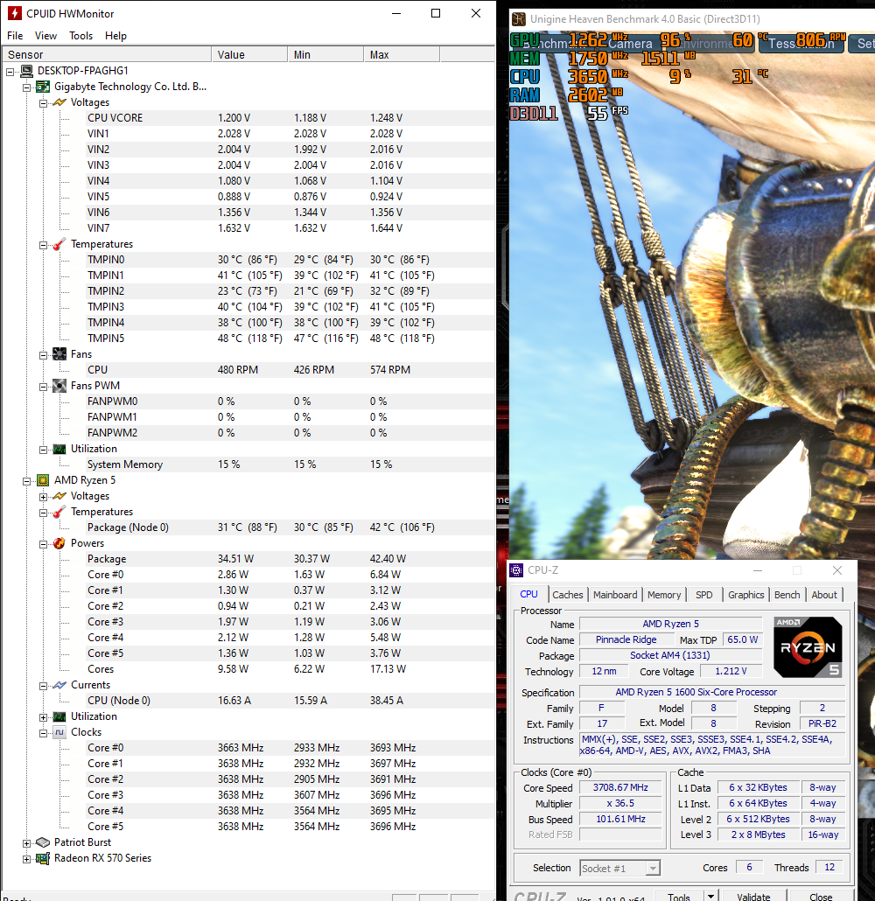Click the Validate button in CPU-Z
Image resolution: width=875 pixels, height=901 pixels.
point(754,896)
